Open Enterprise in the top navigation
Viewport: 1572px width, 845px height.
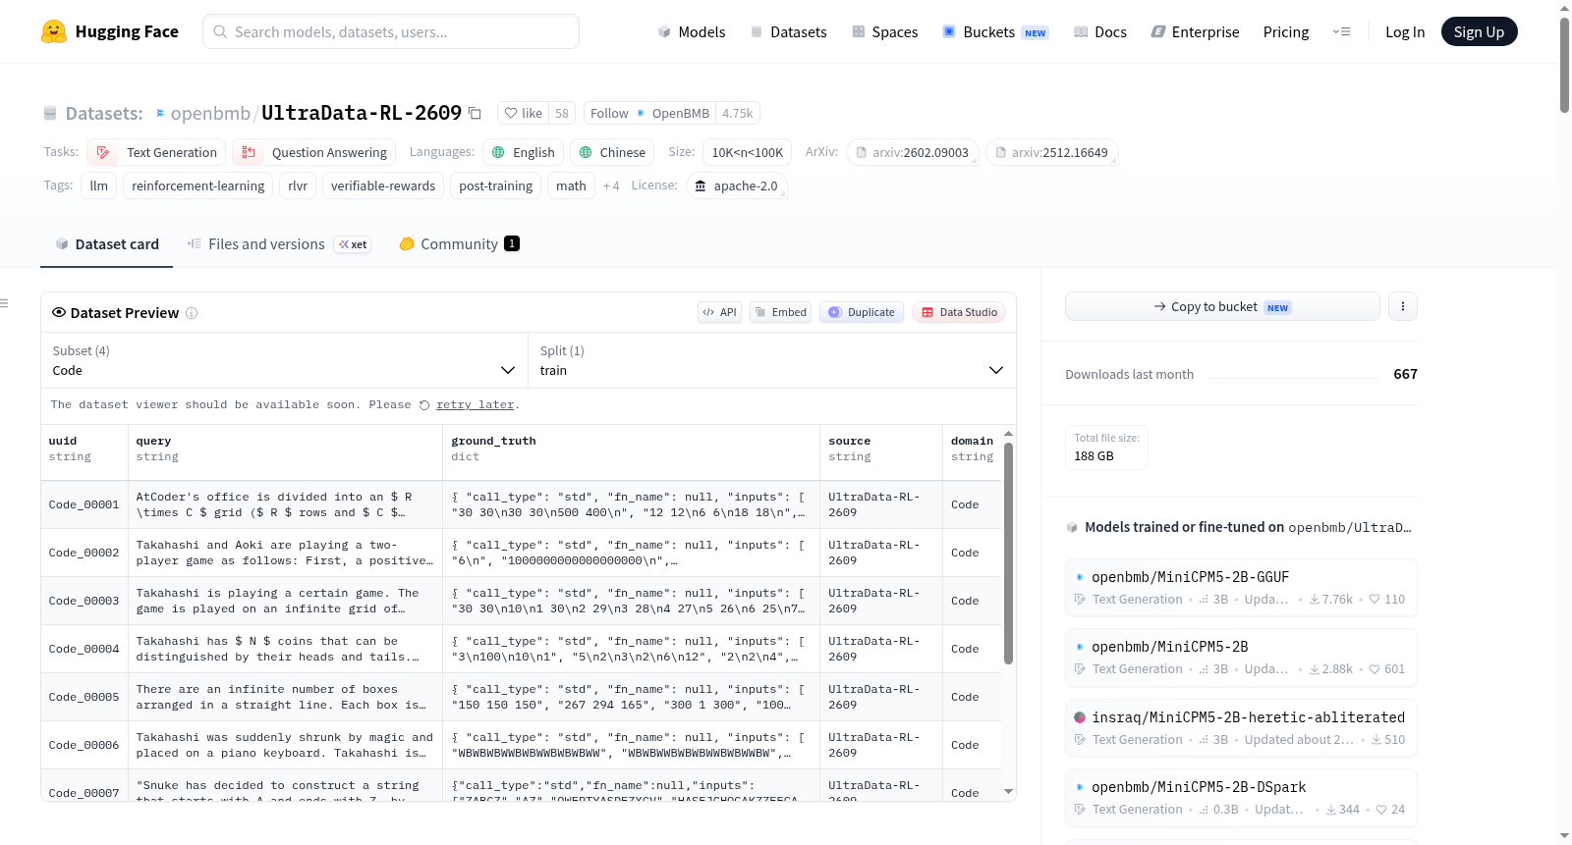[1195, 31]
